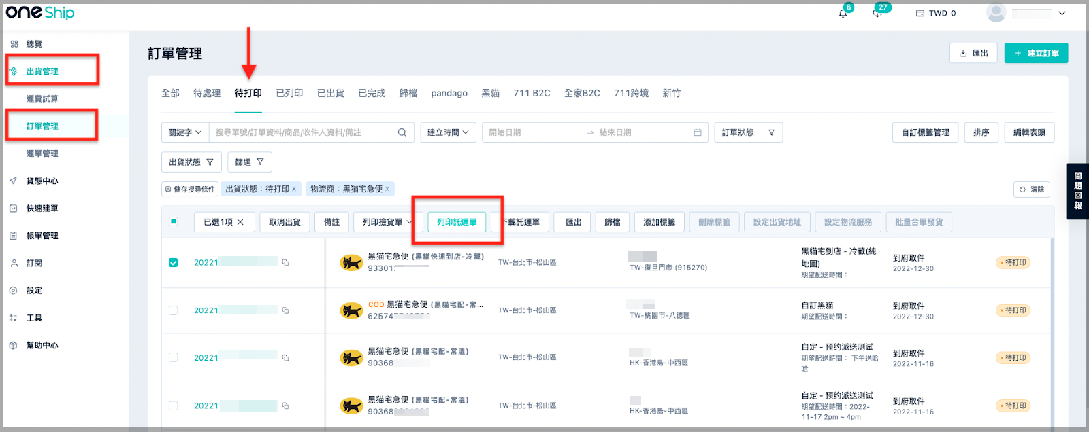Copy order number of the 2pm ~ 4pm row
1089x432 pixels.
click(x=286, y=406)
